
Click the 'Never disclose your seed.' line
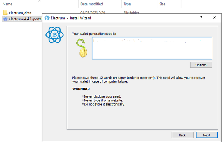[103, 96]
